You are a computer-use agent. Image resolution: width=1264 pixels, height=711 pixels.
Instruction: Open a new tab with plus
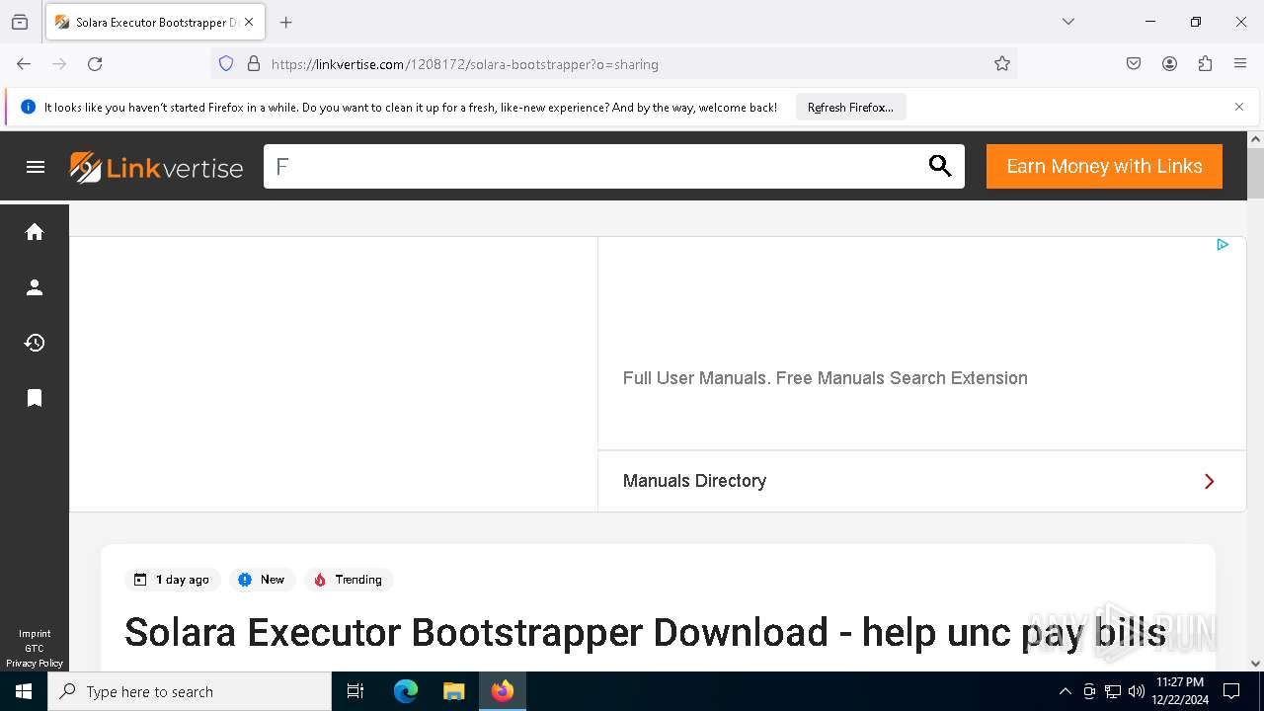286,22
